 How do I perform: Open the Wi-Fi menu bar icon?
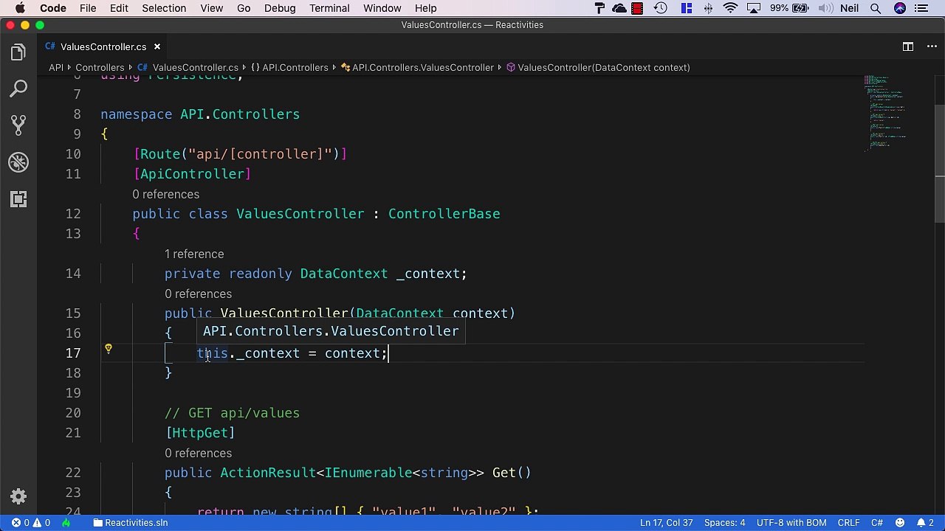(x=730, y=8)
